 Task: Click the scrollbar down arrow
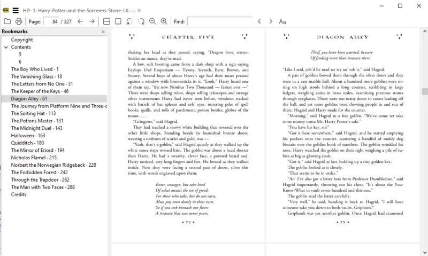pyautogui.click(x=425, y=252)
